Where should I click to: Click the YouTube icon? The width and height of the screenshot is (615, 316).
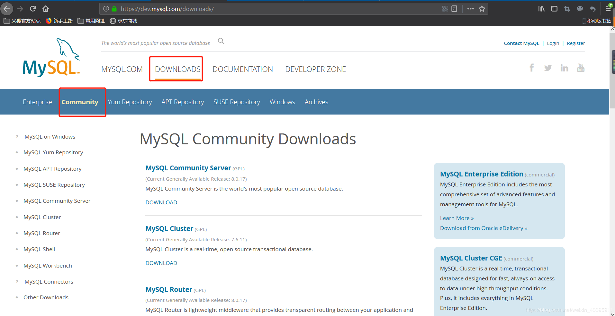pos(581,68)
